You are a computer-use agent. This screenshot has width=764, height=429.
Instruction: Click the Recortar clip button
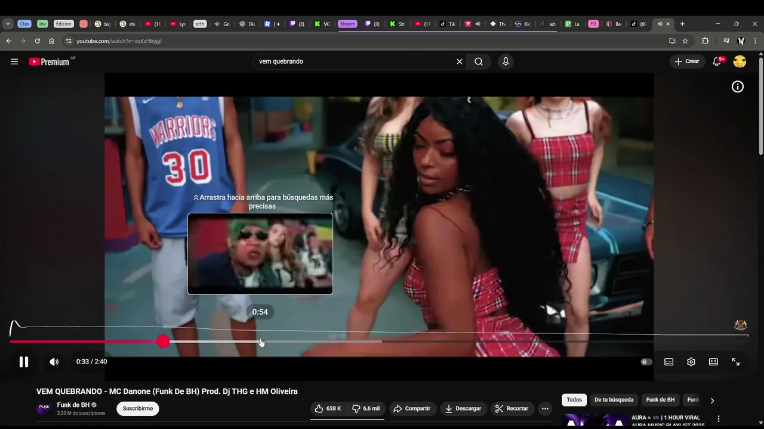tap(512, 409)
